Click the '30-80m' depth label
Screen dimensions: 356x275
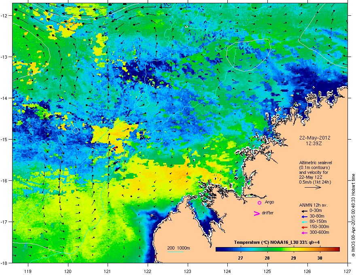[317, 216]
